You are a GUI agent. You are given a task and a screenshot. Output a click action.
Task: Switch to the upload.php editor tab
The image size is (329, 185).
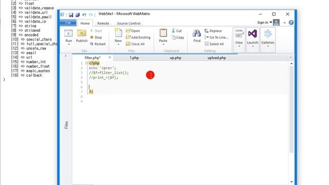pyautogui.click(x=217, y=58)
